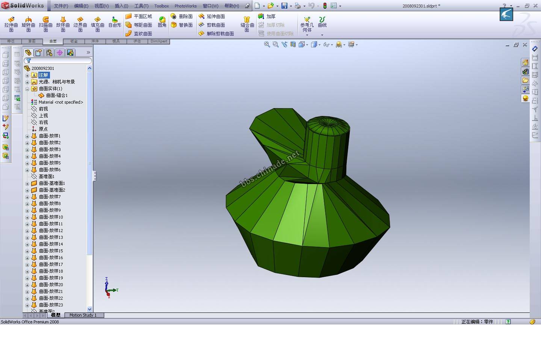Activate the 放样曲面 lofted surface tool
This screenshot has height=338, width=541.
tap(63, 24)
